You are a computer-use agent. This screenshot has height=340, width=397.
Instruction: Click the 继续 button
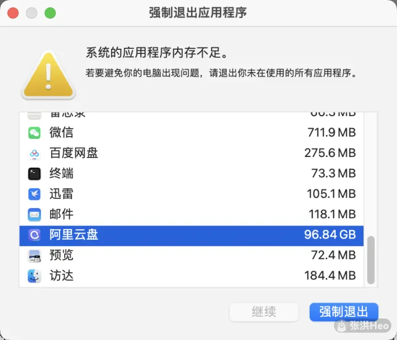(x=264, y=312)
